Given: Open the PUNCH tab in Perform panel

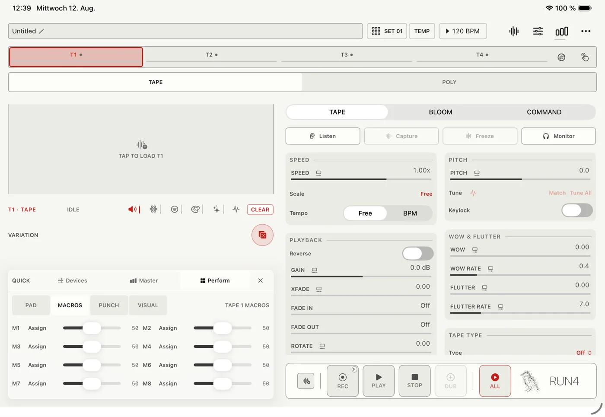Looking at the screenshot, I should 109,305.
